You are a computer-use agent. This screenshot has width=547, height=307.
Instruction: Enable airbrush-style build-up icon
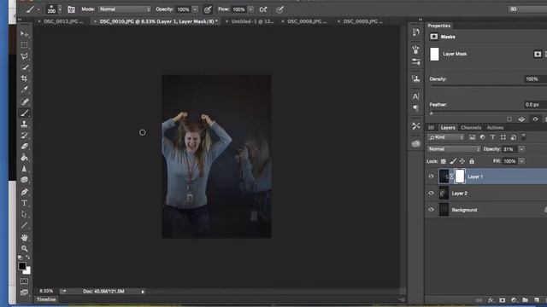[x=263, y=9]
